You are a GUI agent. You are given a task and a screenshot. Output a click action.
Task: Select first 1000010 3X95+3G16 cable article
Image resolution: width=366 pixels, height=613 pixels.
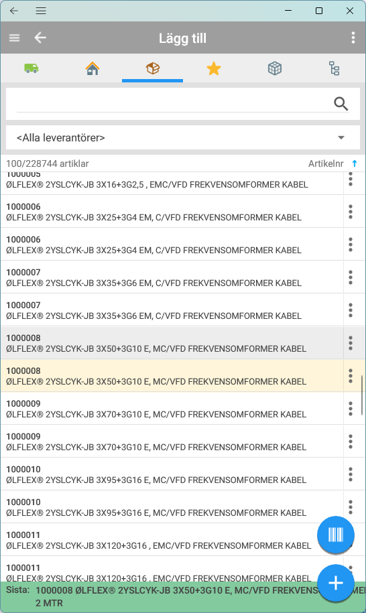pyautogui.click(x=172, y=474)
